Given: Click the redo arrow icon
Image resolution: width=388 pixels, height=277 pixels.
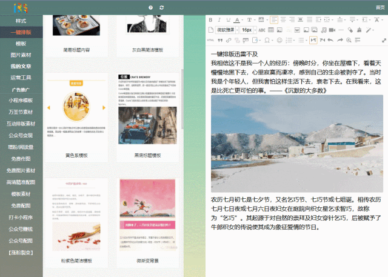Looking at the screenshot, I should click(x=340, y=40).
